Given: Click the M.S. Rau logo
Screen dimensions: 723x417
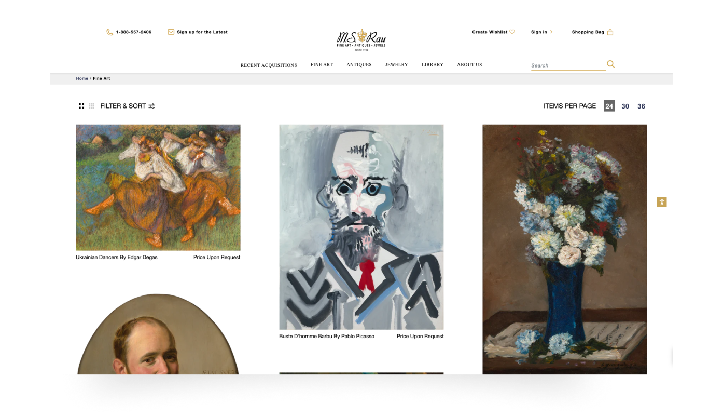Looking at the screenshot, I should [361, 39].
